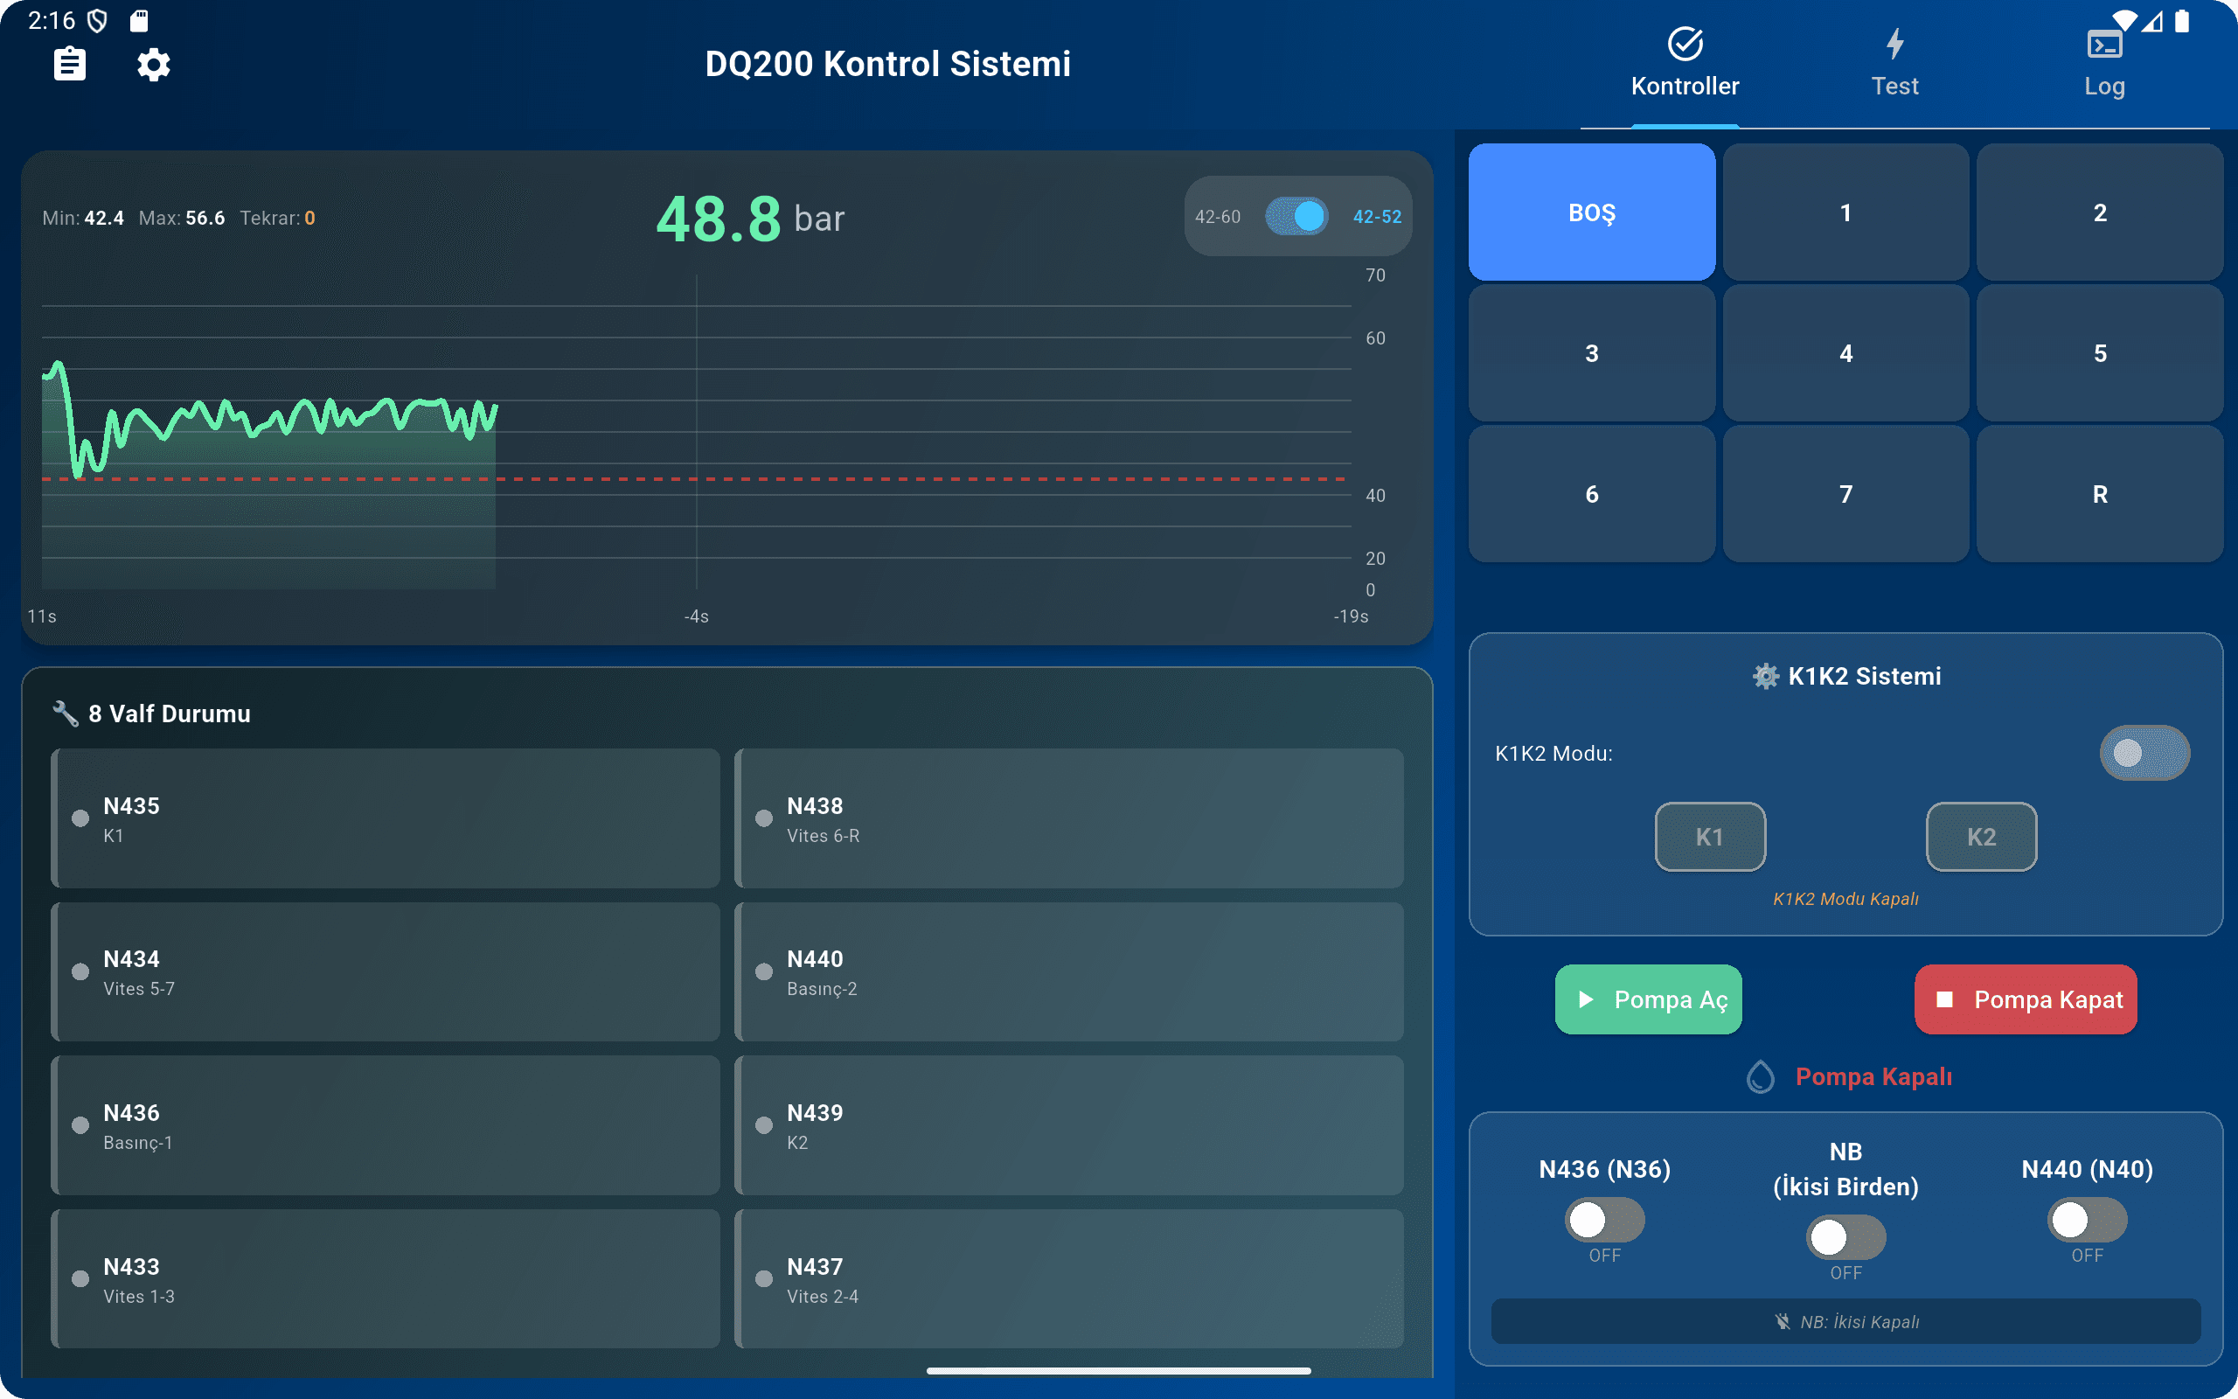The image size is (2238, 1399).
Task: Toggle the NB İkisi Birden switch
Action: point(1845,1237)
